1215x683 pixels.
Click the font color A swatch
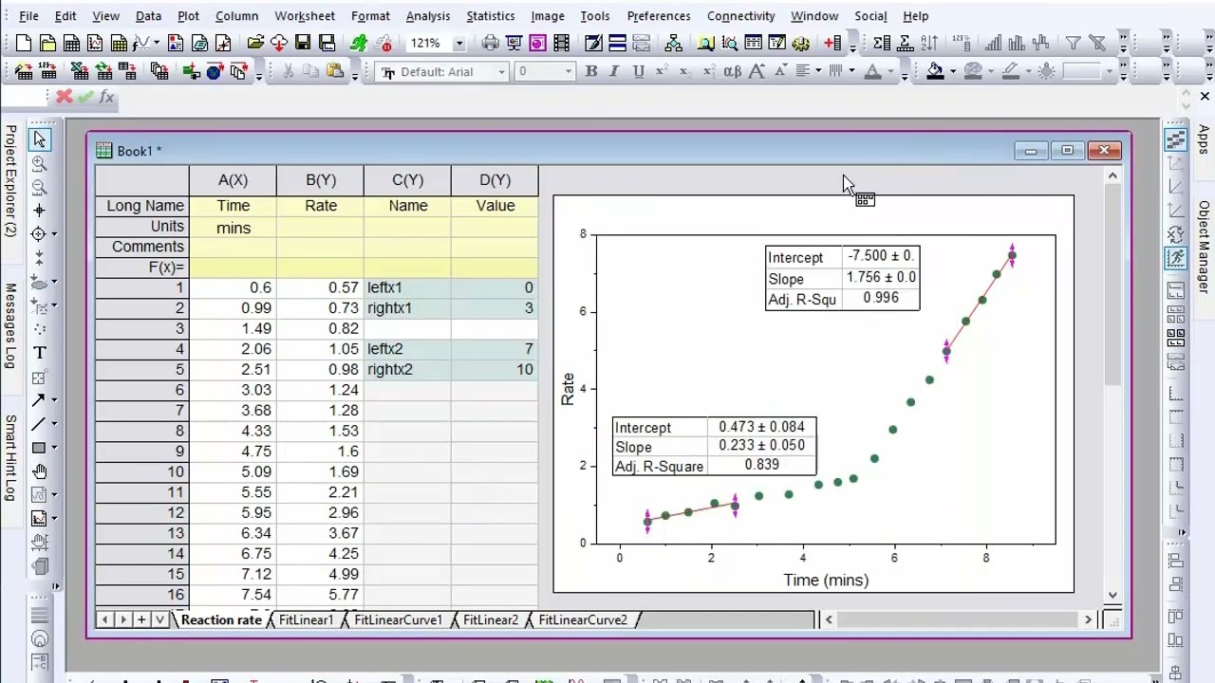tap(873, 71)
